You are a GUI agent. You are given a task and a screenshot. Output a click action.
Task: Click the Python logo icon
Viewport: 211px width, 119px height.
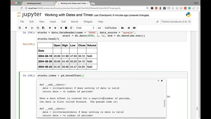point(188,15)
